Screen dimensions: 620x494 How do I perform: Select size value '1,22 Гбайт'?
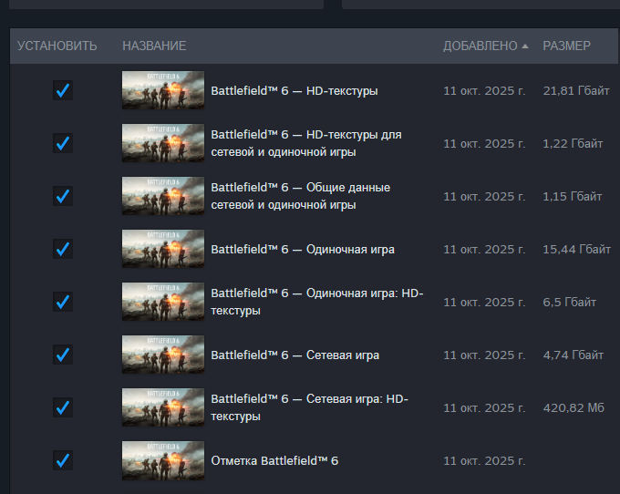coord(573,143)
